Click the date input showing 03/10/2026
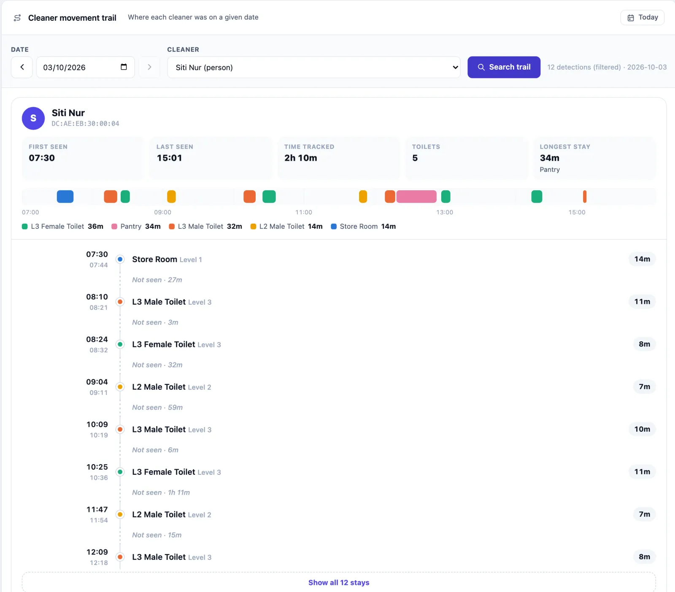The width and height of the screenshot is (675, 592). (85, 67)
